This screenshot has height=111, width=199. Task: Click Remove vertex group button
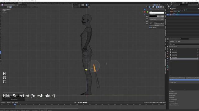(181, 78)
